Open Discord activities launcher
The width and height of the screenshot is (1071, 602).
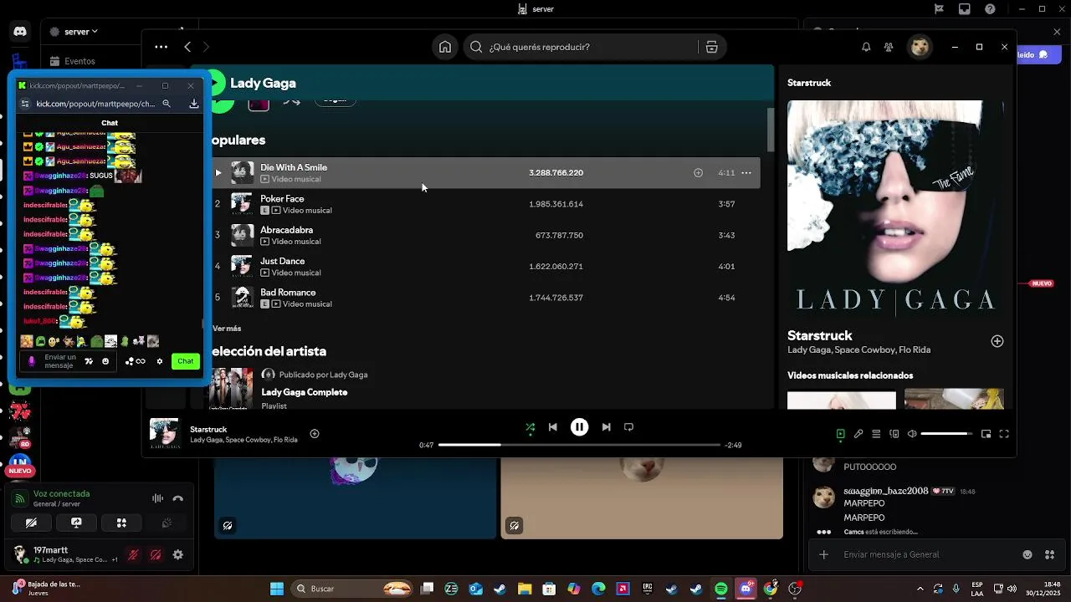pyautogui.click(x=121, y=523)
